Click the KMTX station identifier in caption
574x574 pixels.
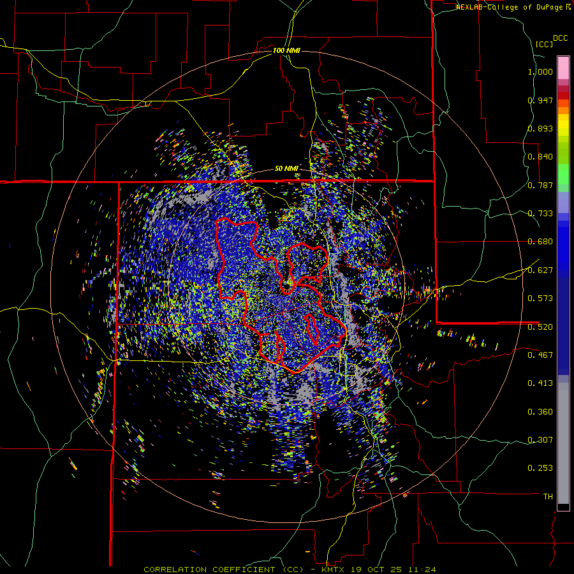(x=334, y=570)
